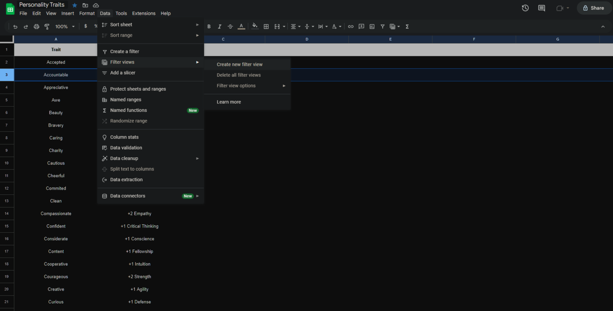Insert a chart from the toolbar
Viewport: 613px width, 311px height.
[x=372, y=27]
